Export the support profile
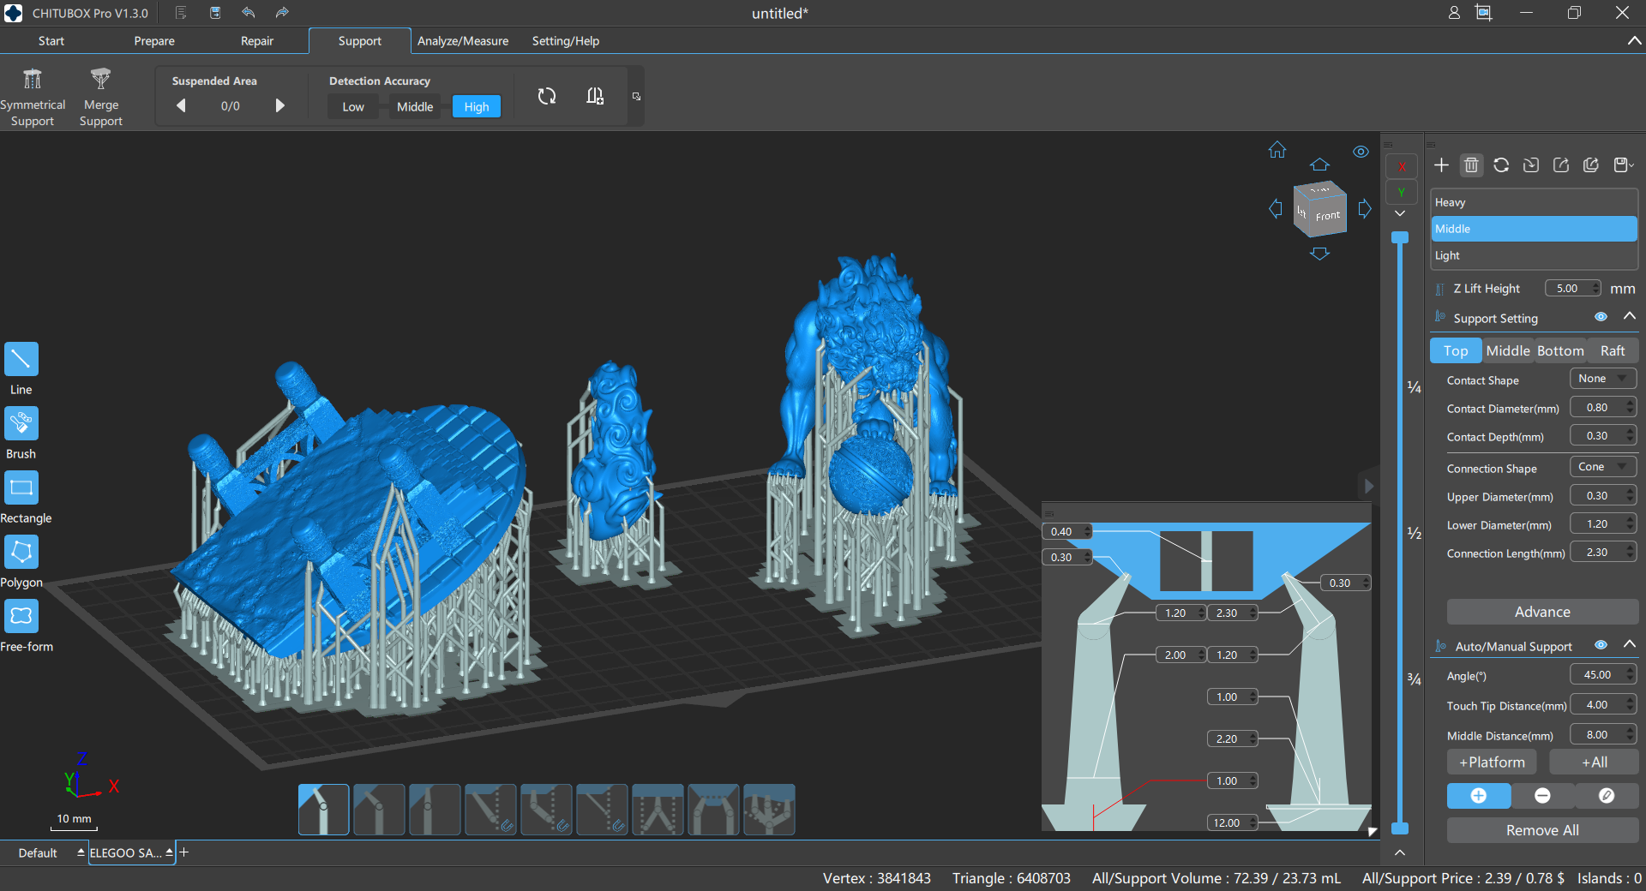 tap(1561, 165)
